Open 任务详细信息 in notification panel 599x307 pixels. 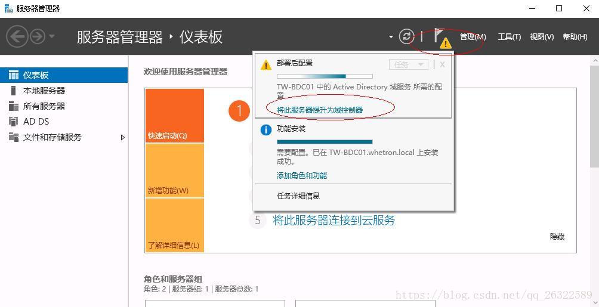click(x=298, y=196)
